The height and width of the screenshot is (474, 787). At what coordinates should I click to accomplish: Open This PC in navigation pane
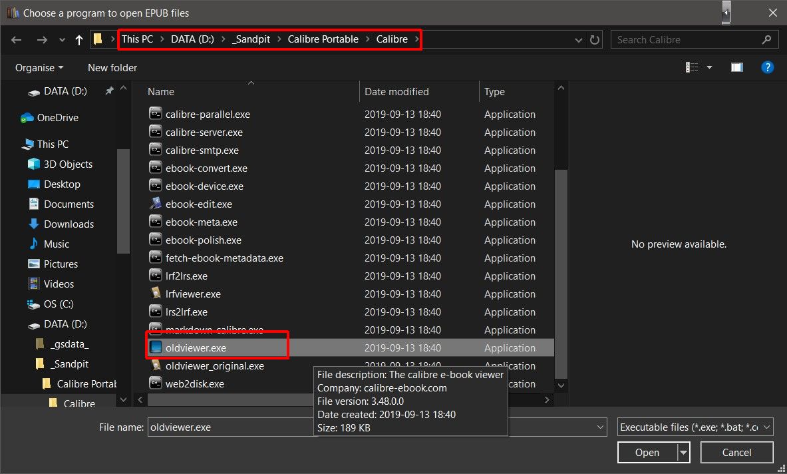click(x=53, y=144)
